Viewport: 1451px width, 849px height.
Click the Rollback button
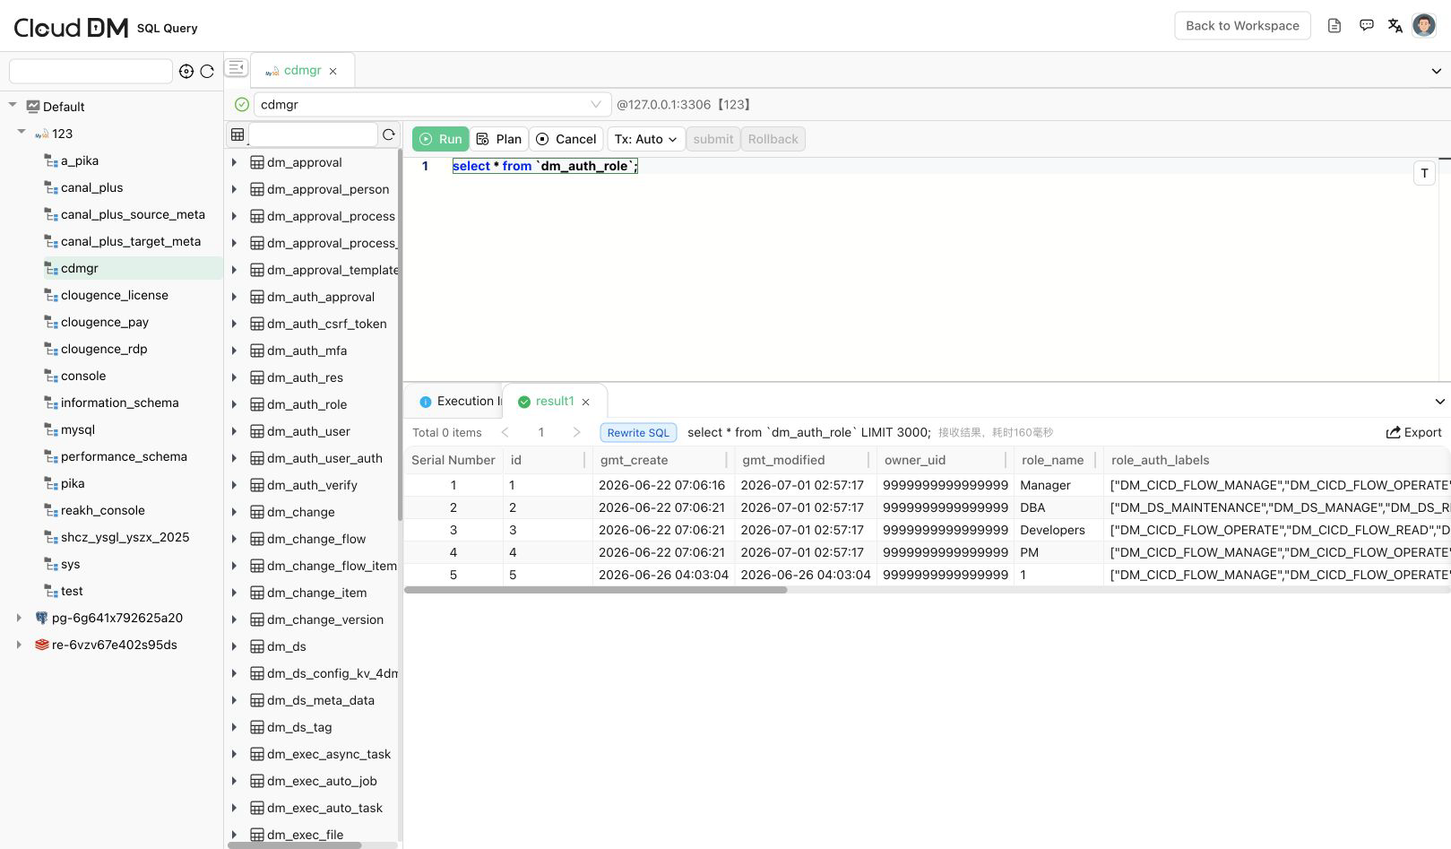[773, 139]
